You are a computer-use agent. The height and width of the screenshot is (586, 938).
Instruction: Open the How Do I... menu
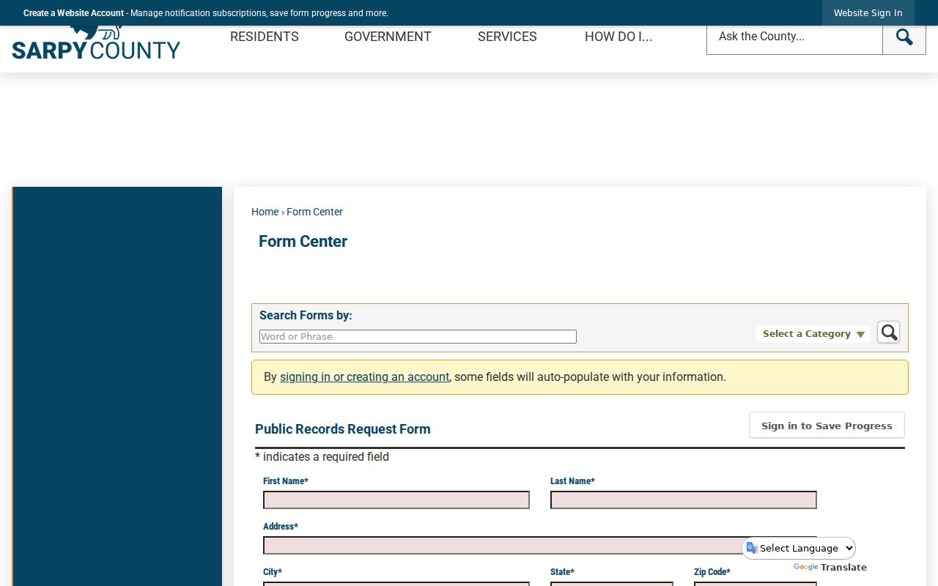point(618,37)
